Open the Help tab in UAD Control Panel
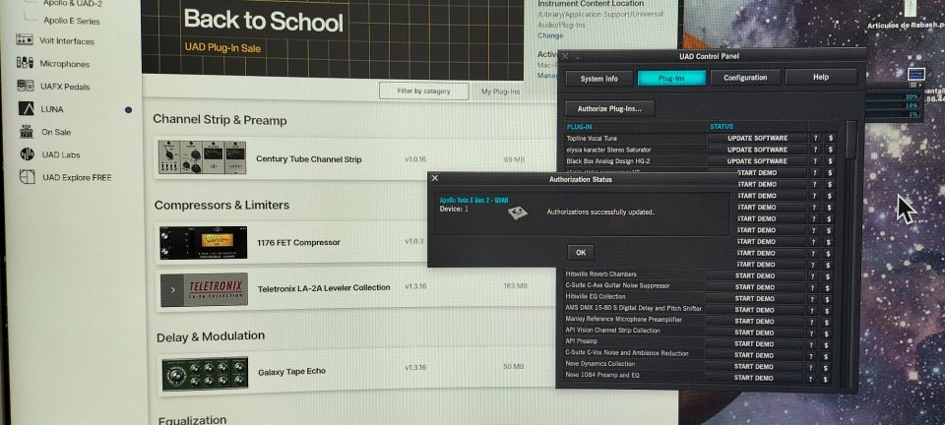 point(821,77)
